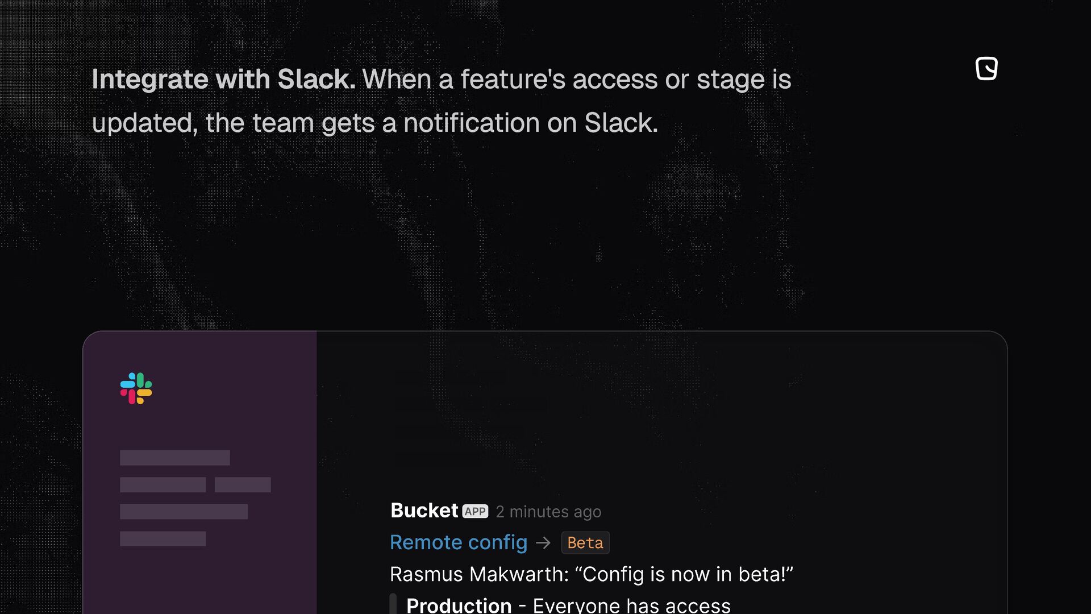The width and height of the screenshot is (1091, 614).
Task: Select the left bar in sidebar's second row
Action: point(163,485)
